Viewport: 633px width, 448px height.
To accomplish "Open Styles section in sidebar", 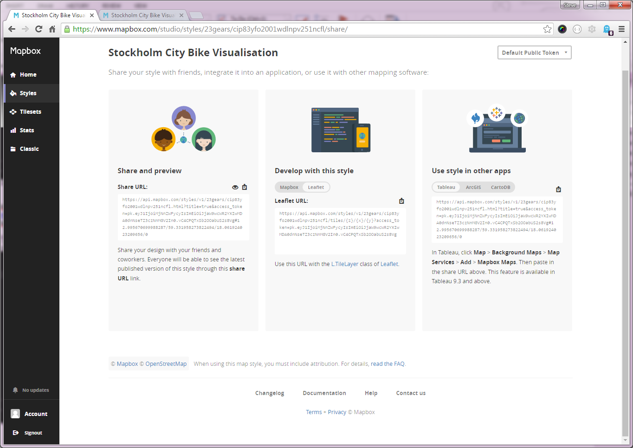I will point(32,93).
